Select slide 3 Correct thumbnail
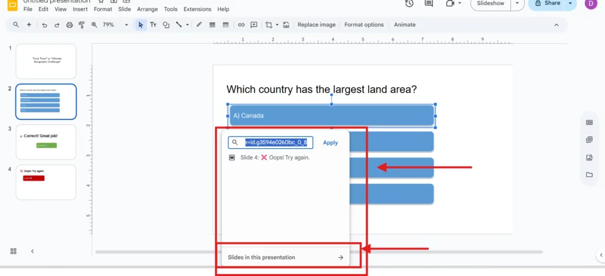605x276 pixels. [x=46, y=142]
